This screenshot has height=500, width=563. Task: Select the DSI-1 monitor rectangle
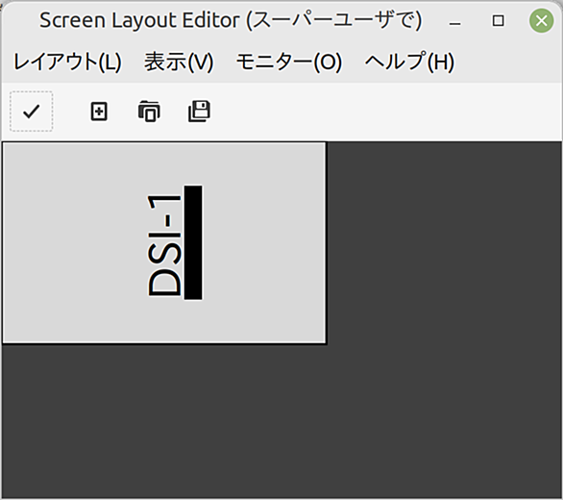tap(164, 242)
